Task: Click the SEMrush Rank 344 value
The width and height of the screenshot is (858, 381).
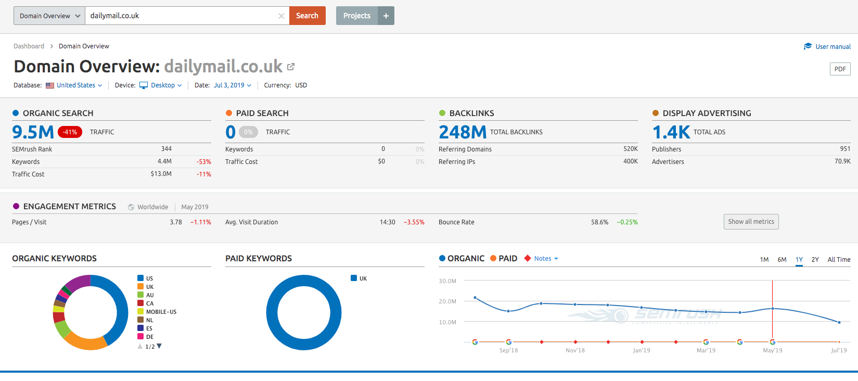Action: (167, 149)
